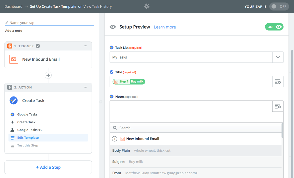Choose the Subject Buy milk option
The height and width of the screenshot is (178, 294).
coord(196,162)
